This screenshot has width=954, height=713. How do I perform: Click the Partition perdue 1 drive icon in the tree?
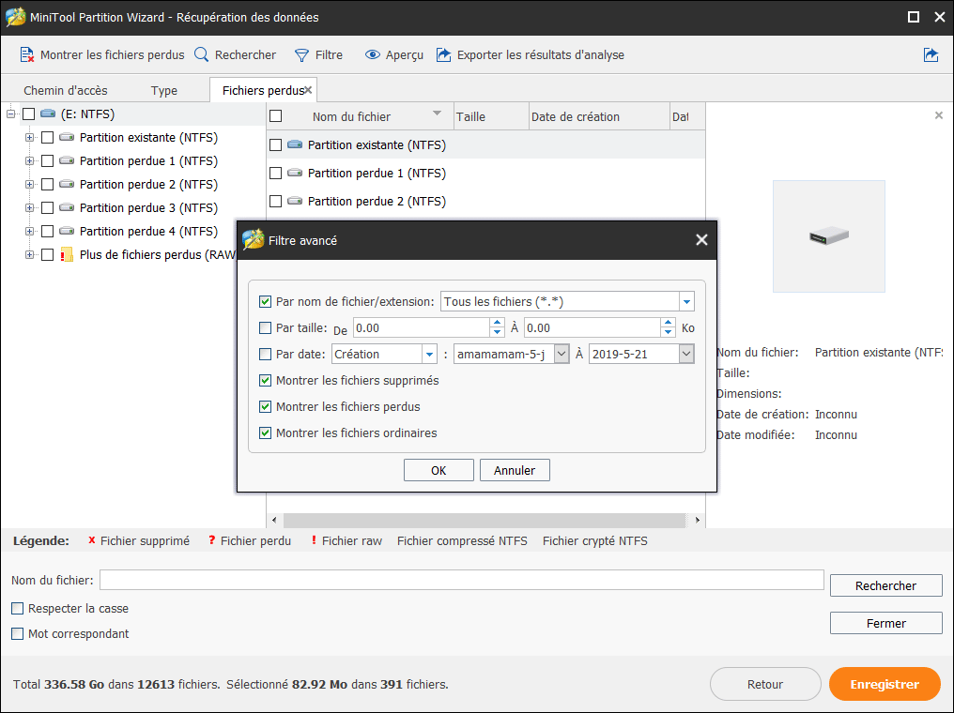click(x=67, y=160)
